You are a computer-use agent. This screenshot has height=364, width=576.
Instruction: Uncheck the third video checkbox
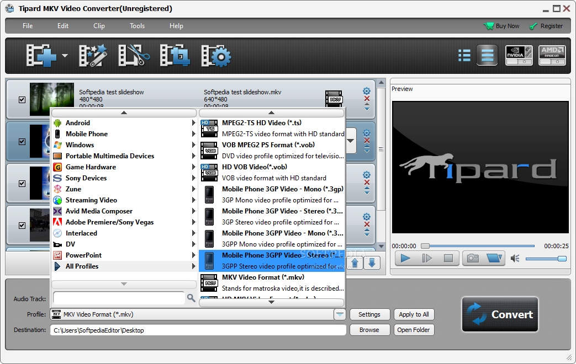coord(22,184)
